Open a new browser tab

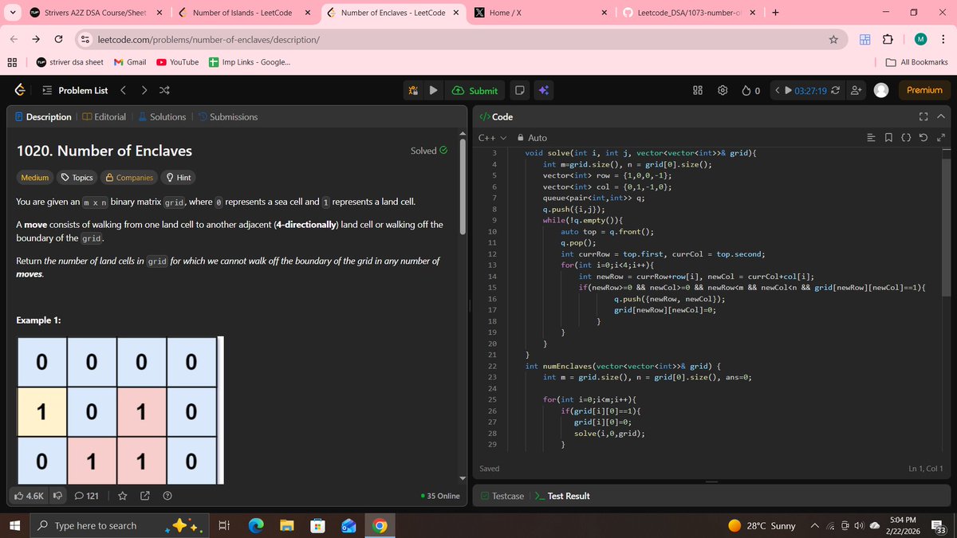(776, 13)
